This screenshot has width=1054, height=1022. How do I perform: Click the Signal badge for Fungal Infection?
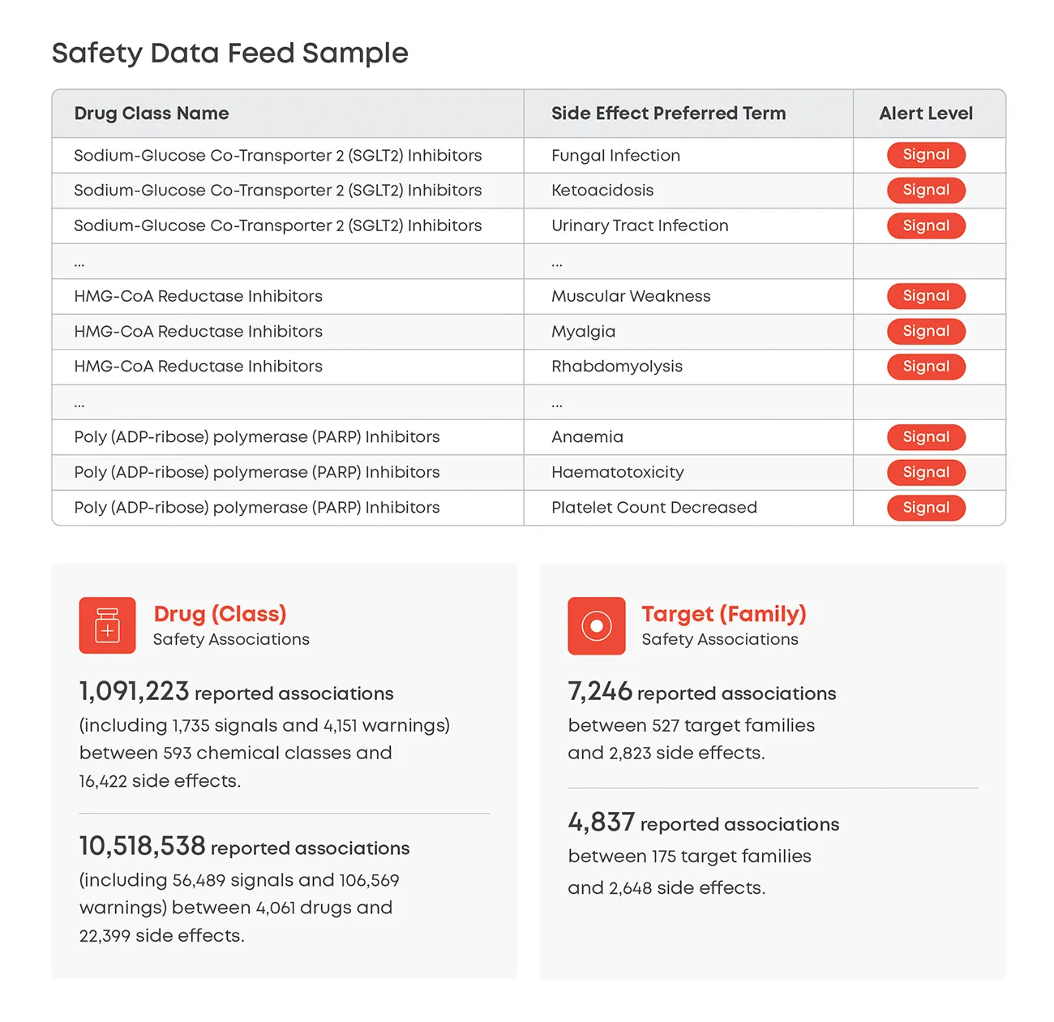tap(926, 155)
